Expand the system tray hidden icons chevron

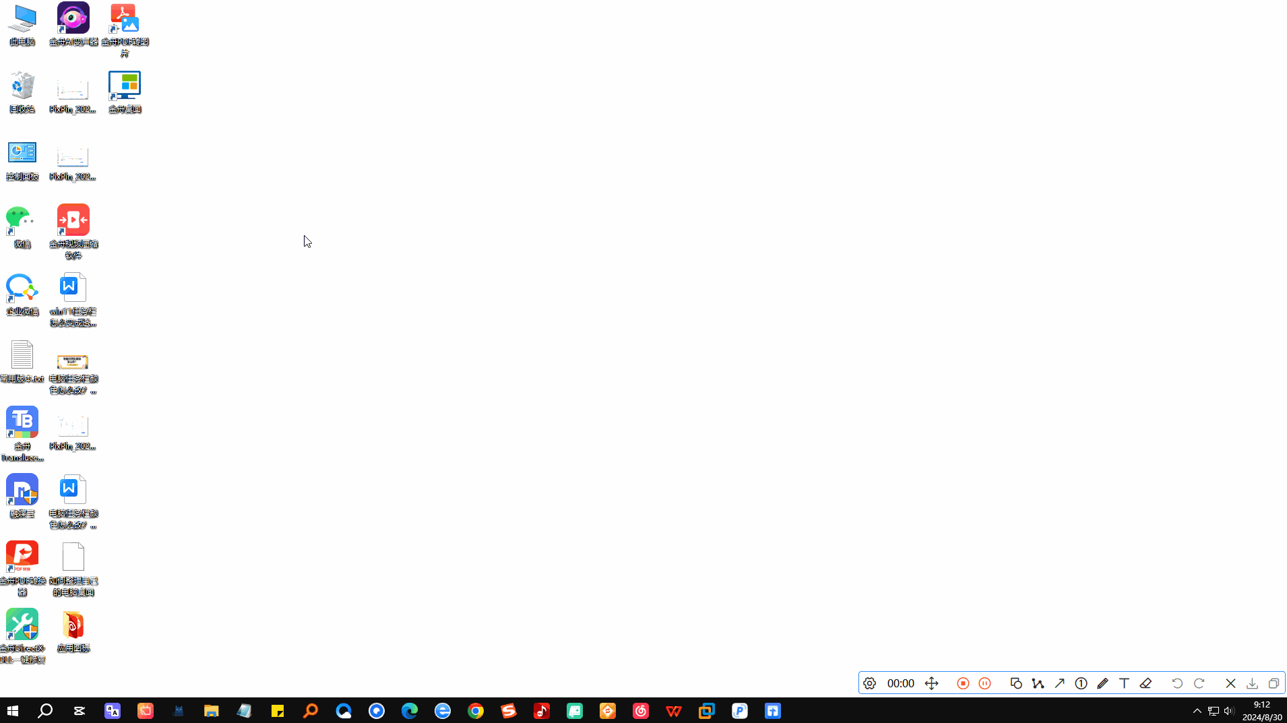pos(1197,711)
